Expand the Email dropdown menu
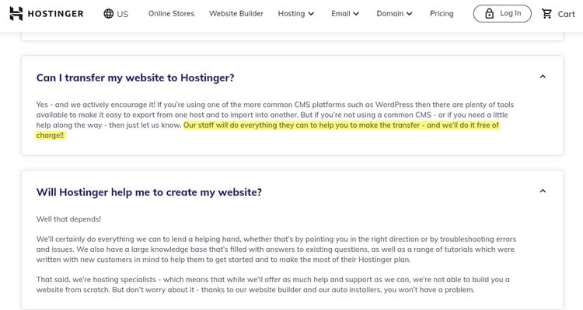Viewport: 583px width, 310px height. click(345, 14)
